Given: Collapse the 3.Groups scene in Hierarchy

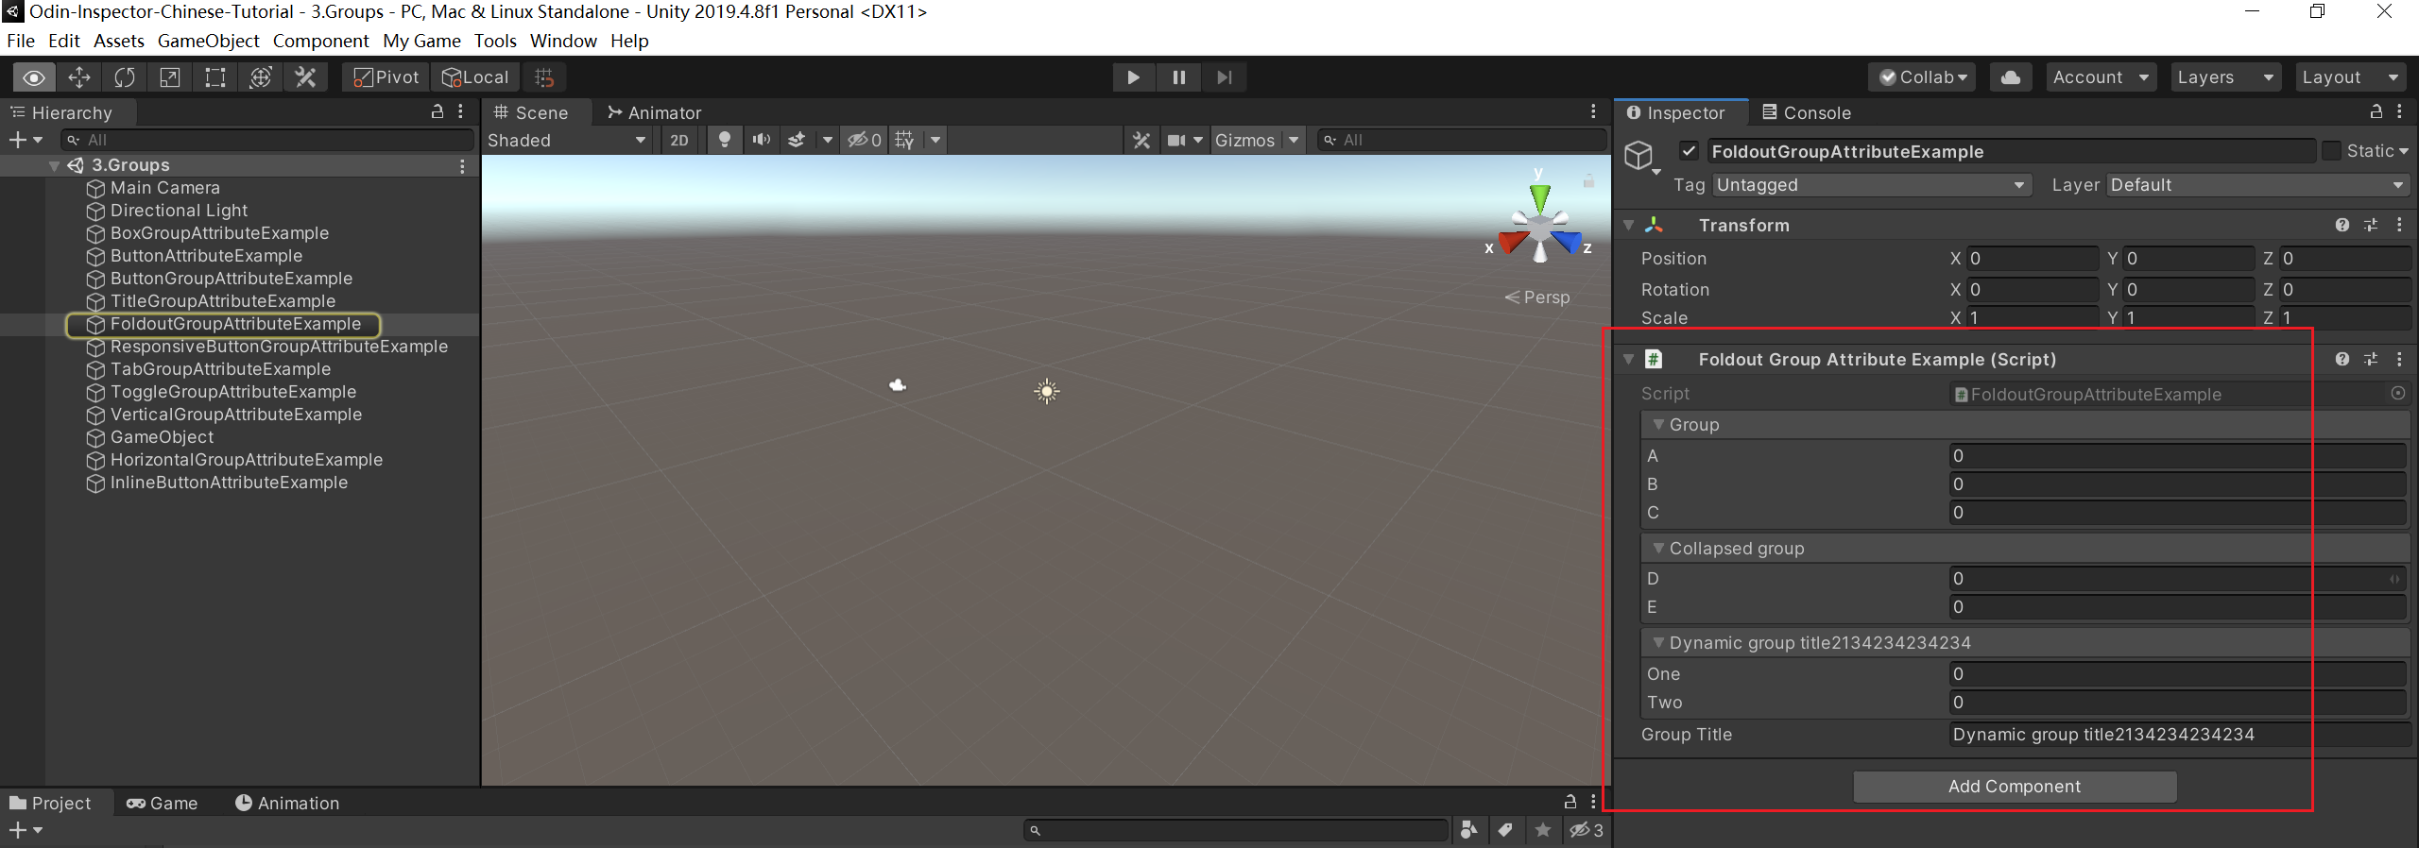Looking at the screenshot, I should pos(55,165).
